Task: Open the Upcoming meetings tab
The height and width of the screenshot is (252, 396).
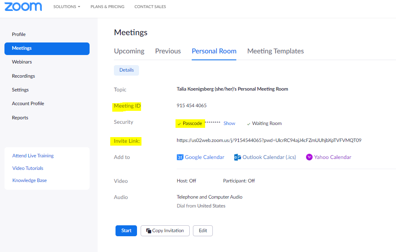Action: point(129,51)
